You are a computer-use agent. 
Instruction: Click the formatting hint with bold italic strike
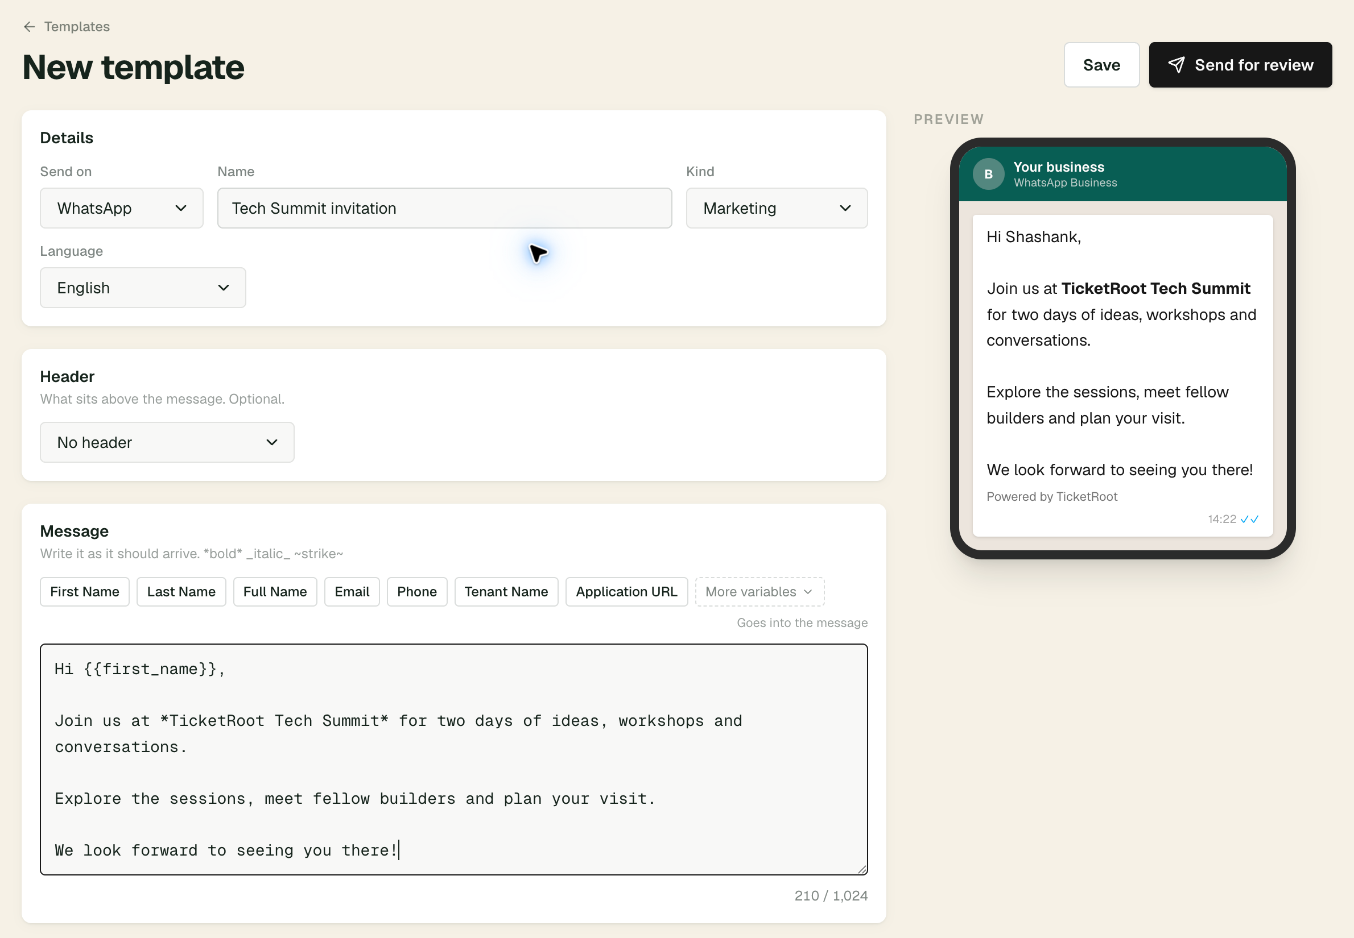[191, 554]
